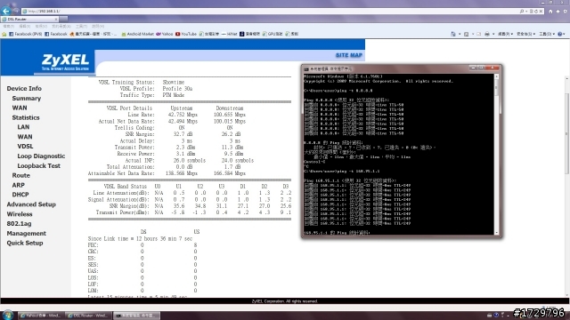
Task: Open the browser Tools gear icon
Action: [x=565, y=12]
